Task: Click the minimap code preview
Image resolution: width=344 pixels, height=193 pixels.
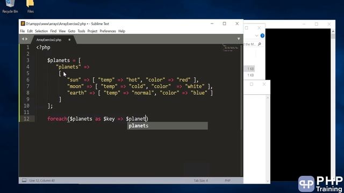Action: tap(231, 48)
